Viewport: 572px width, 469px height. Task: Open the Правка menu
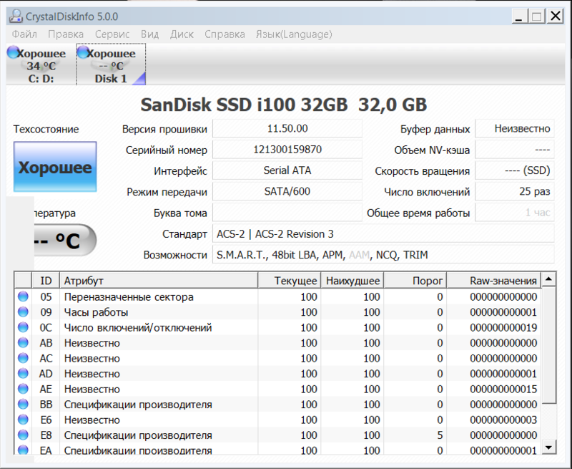[x=66, y=34]
